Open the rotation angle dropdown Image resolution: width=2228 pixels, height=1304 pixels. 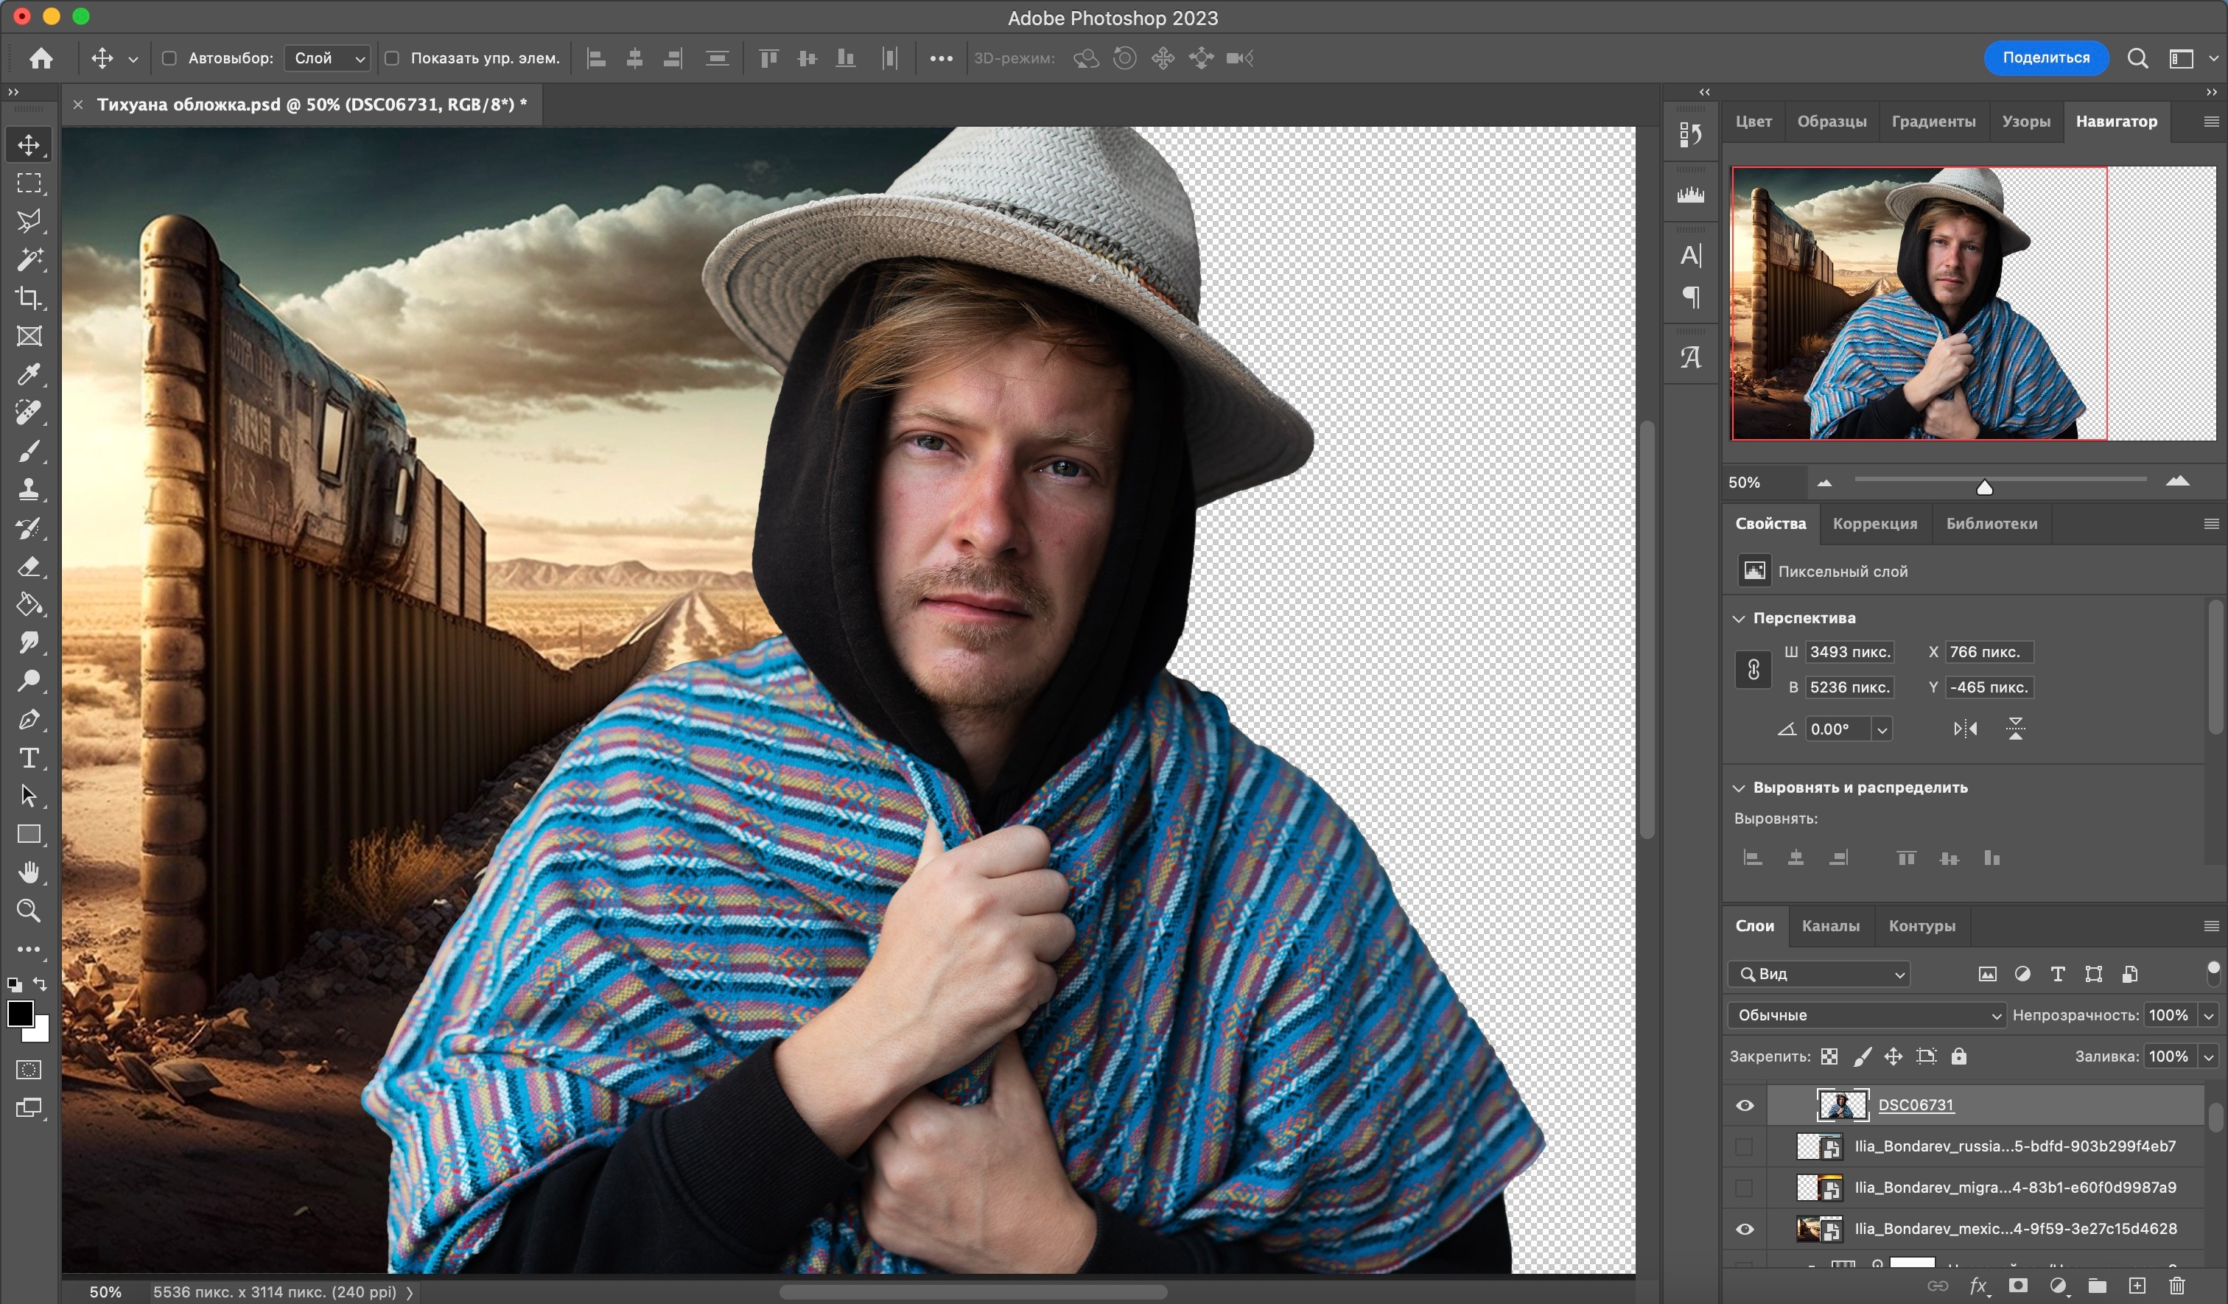pos(1882,729)
